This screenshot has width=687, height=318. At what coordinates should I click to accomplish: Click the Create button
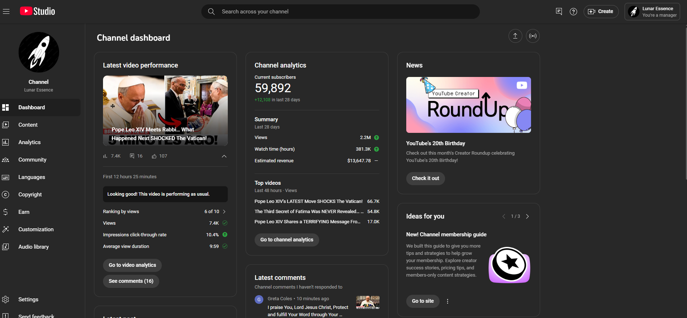click(x=601, y=12)
